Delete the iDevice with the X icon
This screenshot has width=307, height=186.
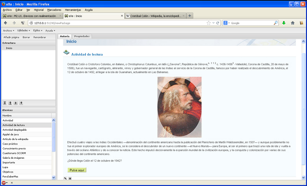[x=70, y=178]
